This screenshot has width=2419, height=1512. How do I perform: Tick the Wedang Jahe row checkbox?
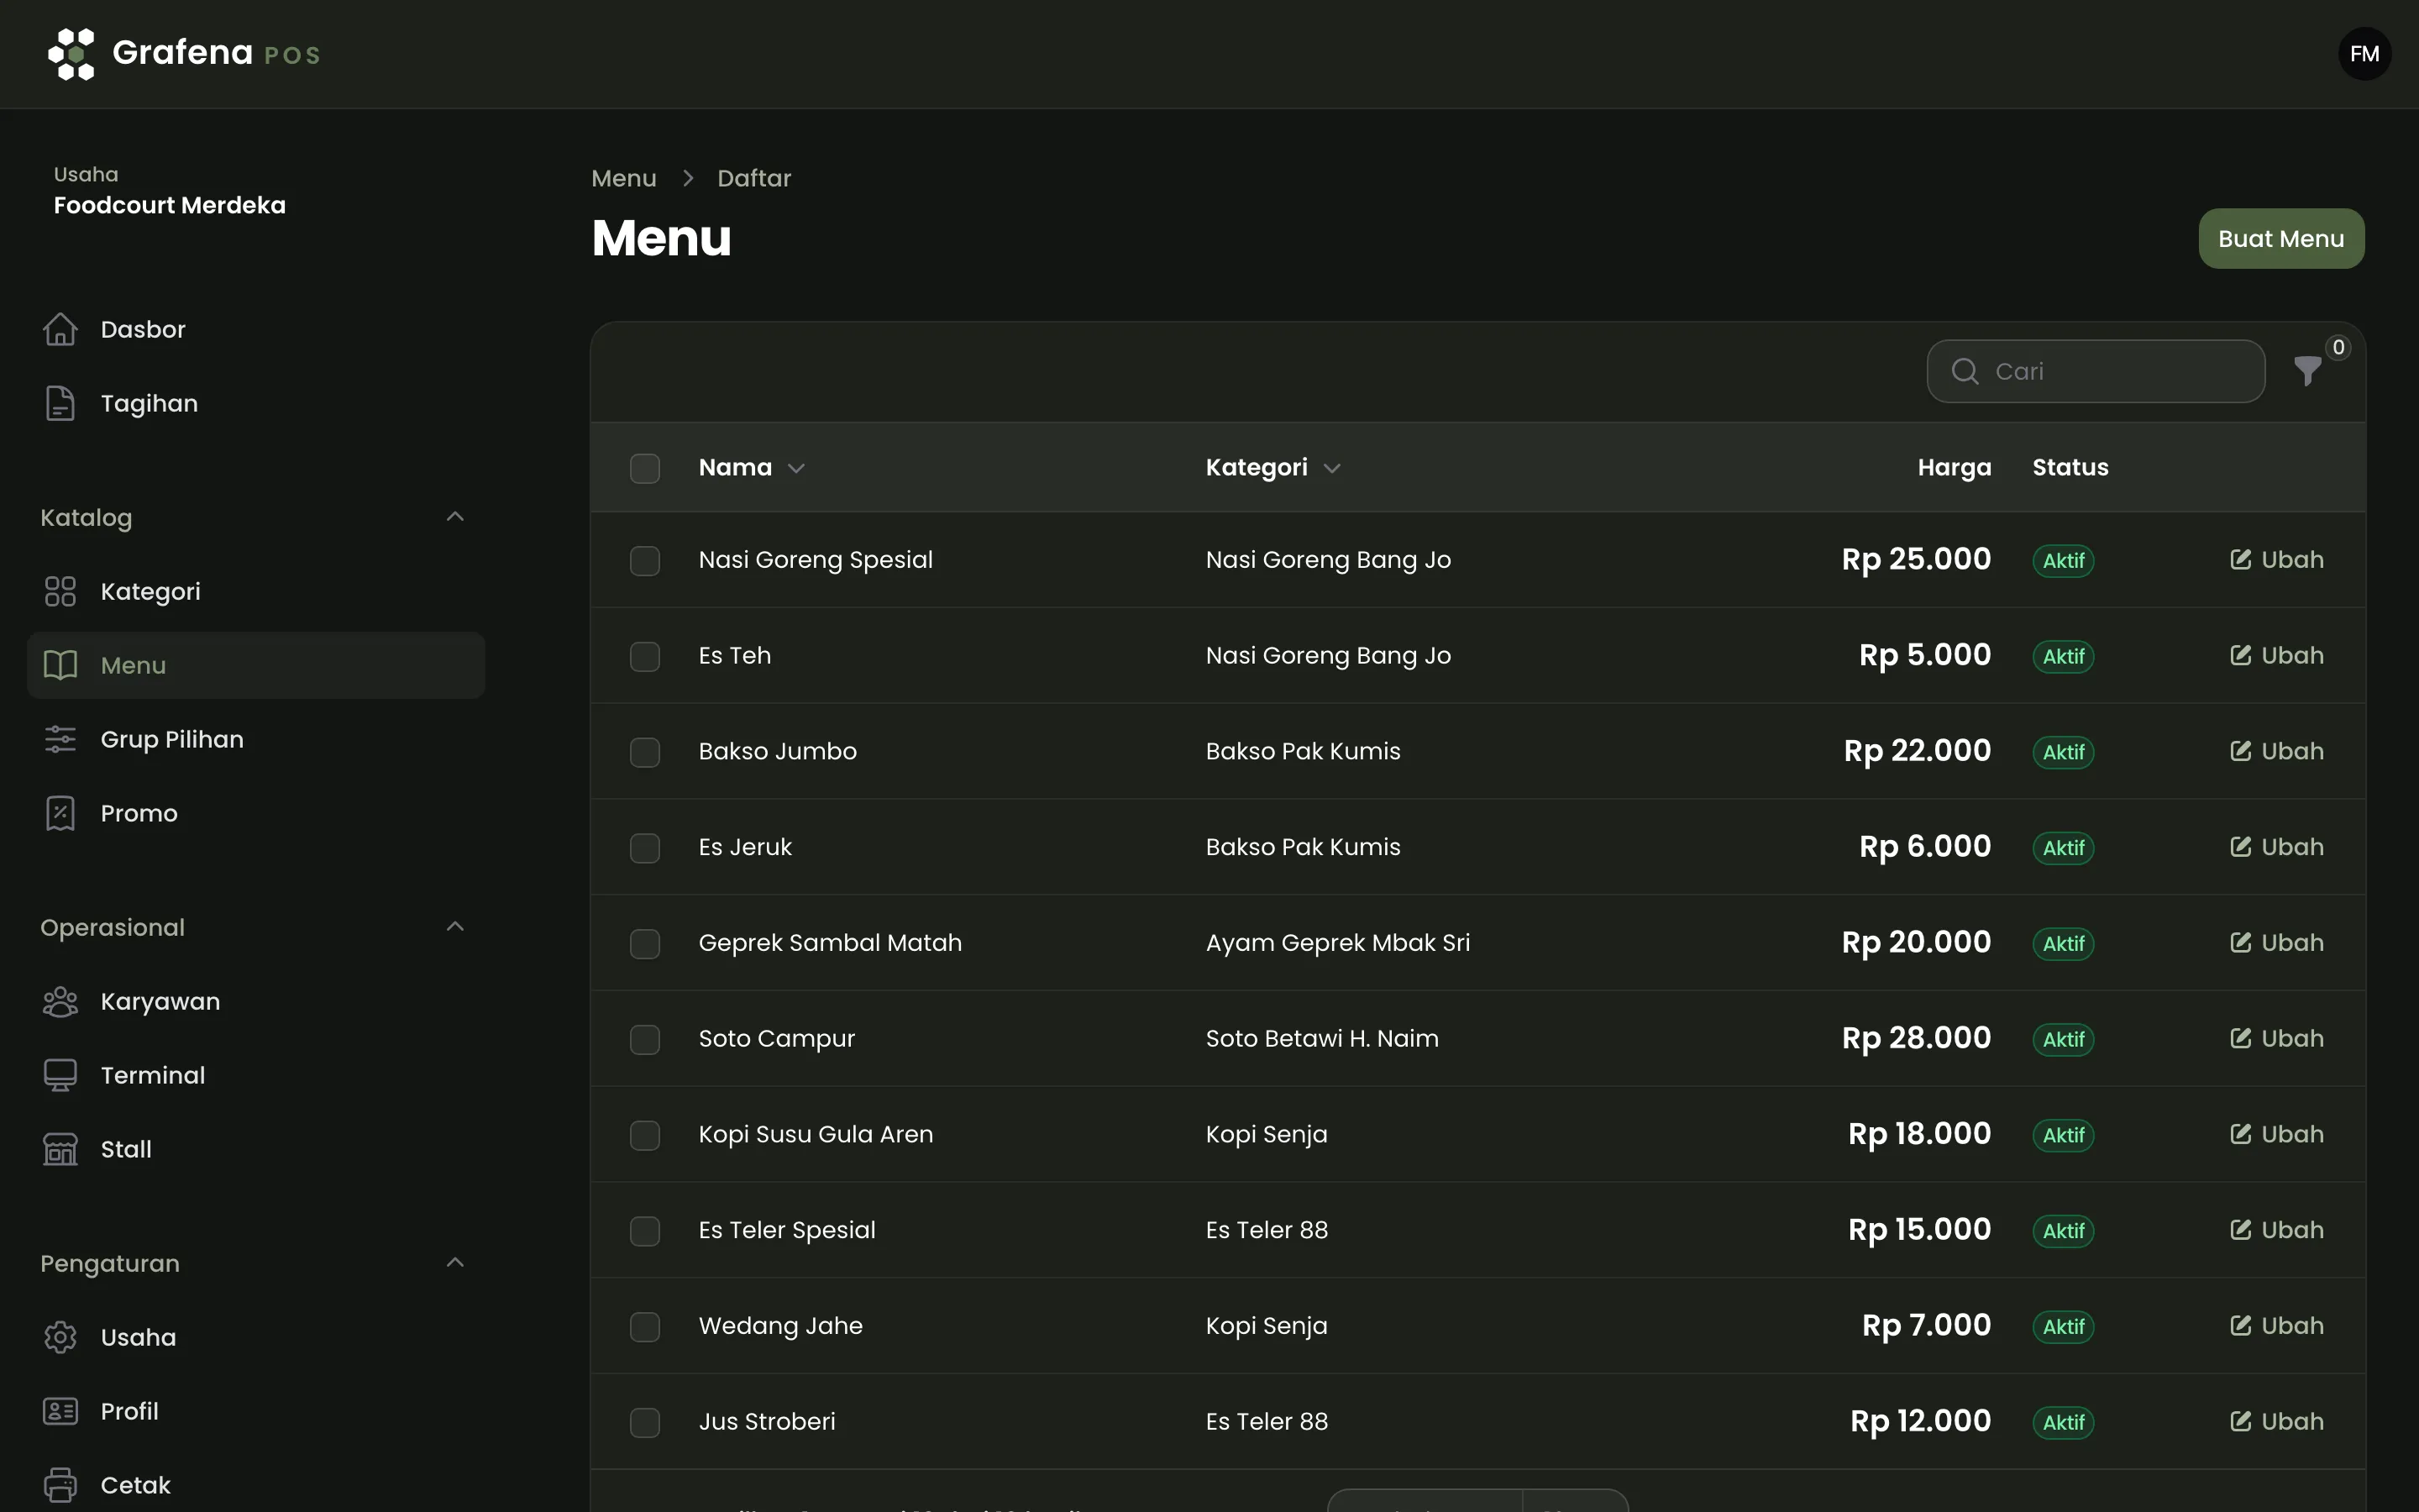pyautogui.click(x=645, y=1326)
